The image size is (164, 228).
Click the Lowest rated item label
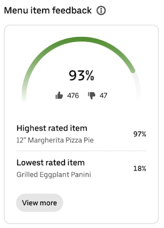click(50, 163)
